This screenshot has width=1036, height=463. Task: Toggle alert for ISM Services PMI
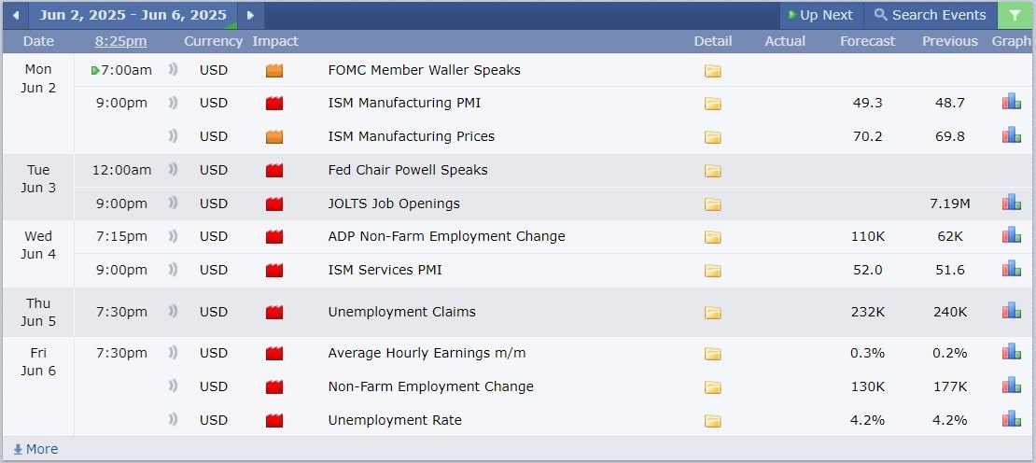(173, 269)
